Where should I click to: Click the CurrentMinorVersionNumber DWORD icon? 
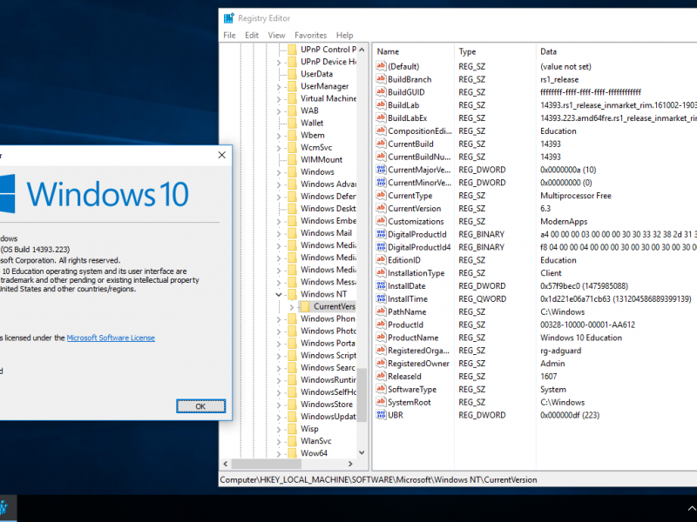381,183
